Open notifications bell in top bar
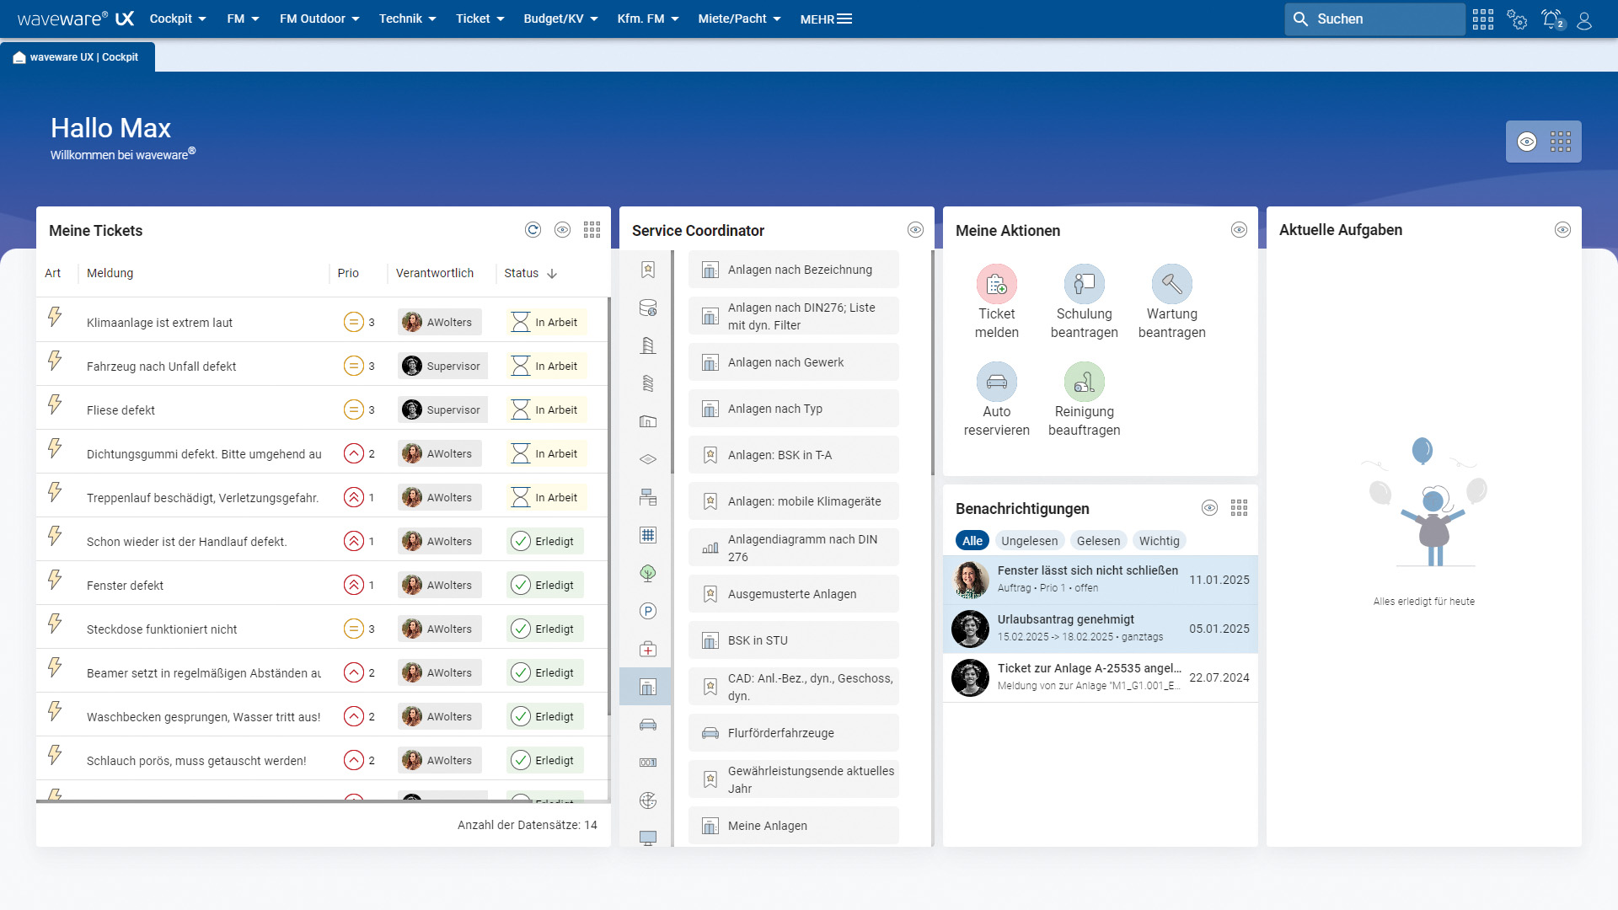Screen dimensions: 1618x910 (x=1551, y=19)
